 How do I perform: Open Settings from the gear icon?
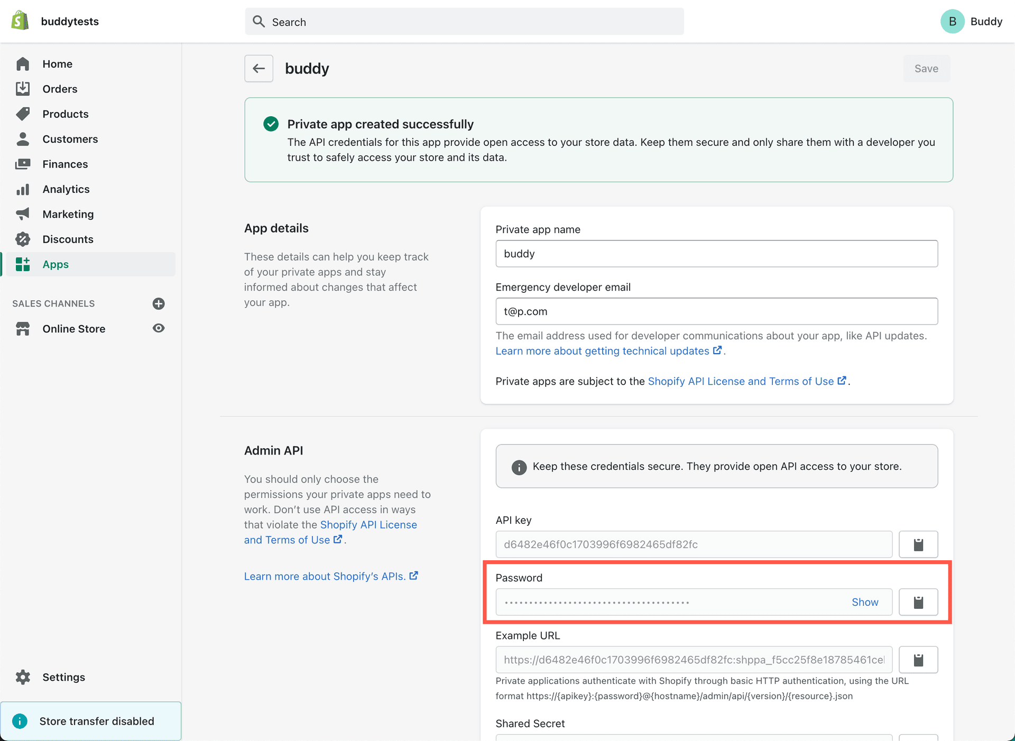[x=23, y=677]
